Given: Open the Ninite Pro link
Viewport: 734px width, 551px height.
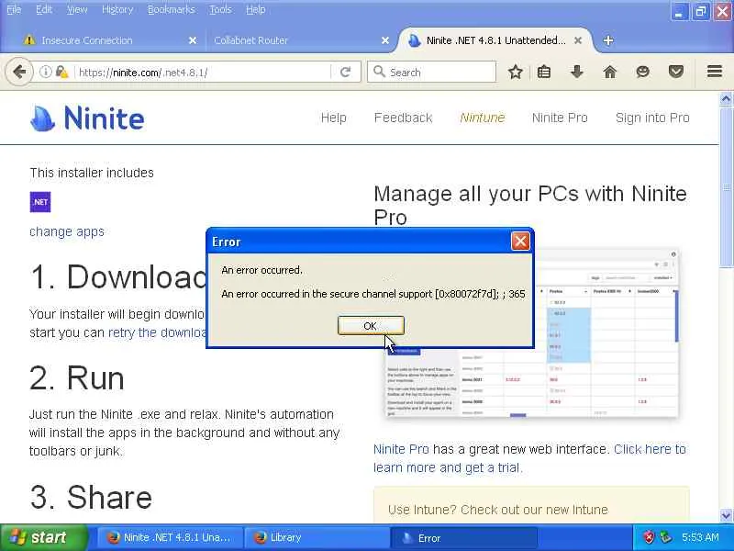Looking at the screenshot, I should (560, 118).
